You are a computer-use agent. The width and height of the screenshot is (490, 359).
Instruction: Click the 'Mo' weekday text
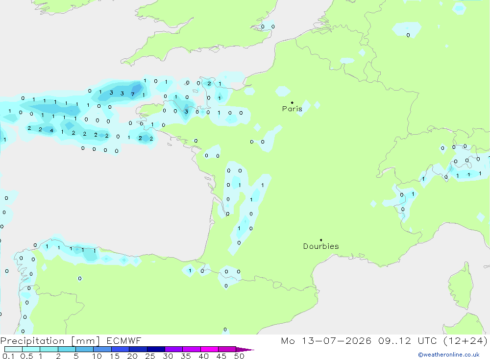[x=288, y=341]
